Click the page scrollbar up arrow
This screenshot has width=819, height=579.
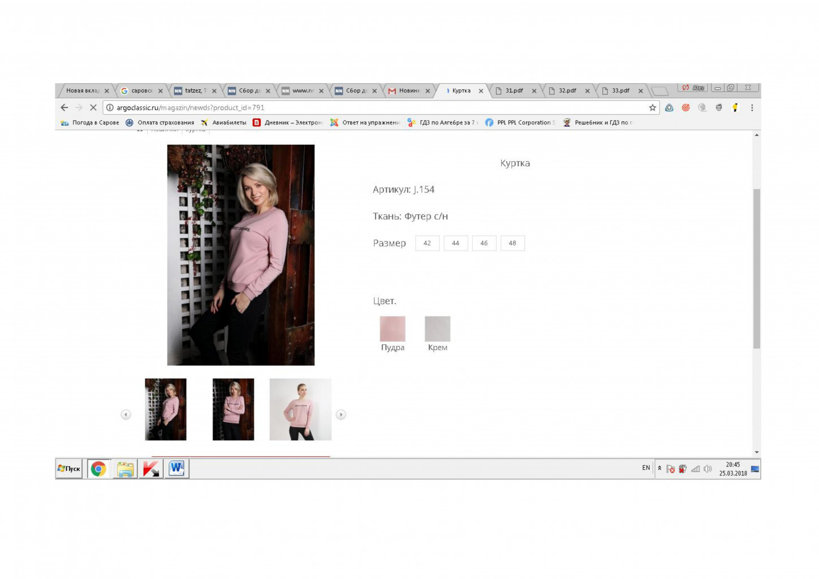point(756,135)
